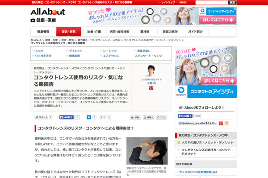
Task: Click the 健康・医療 medical bag icon
Action: pos(33,20)
